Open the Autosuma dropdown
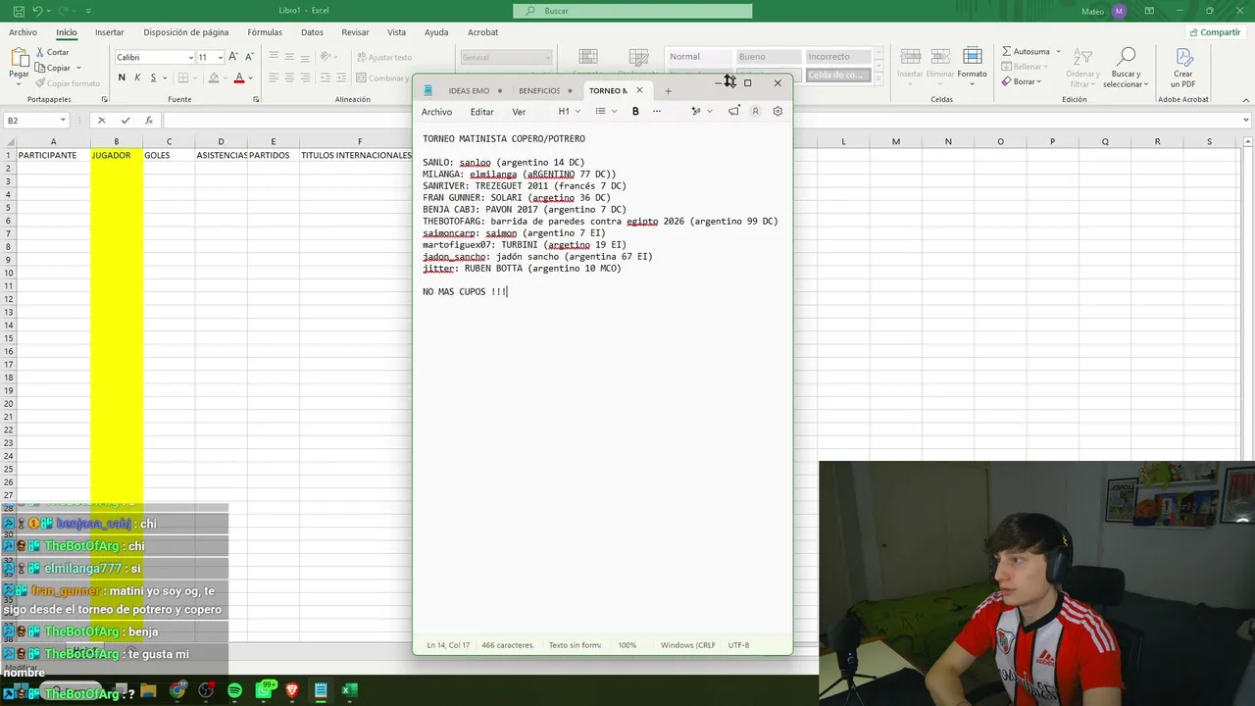 (x=1059, y=51)
